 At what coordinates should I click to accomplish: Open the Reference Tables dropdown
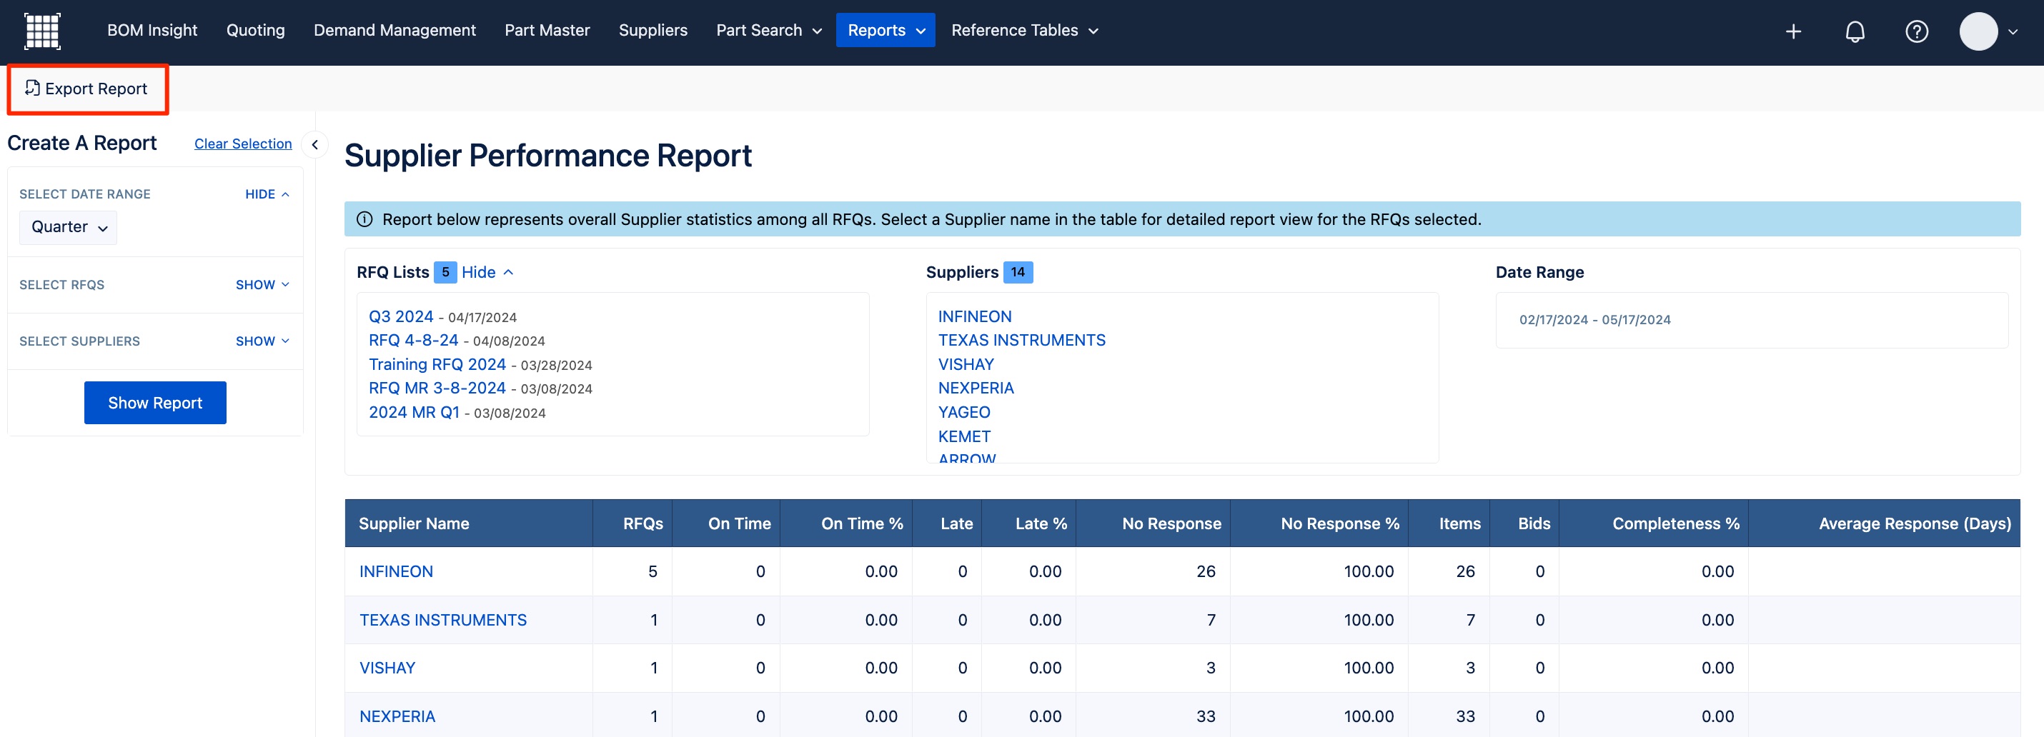pyautogui.click(x=1023, y=30)
